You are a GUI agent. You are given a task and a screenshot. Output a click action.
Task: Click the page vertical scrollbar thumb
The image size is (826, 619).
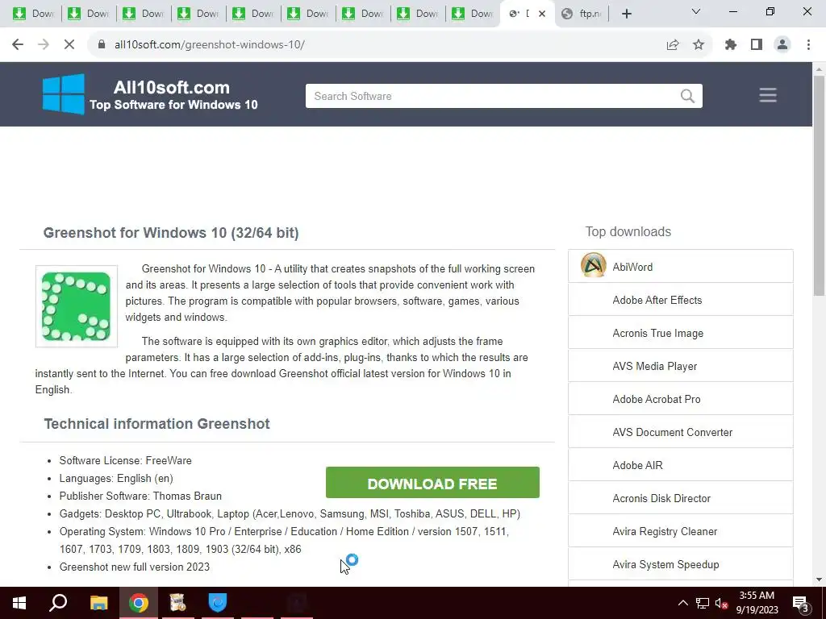(x=819, y=185)
